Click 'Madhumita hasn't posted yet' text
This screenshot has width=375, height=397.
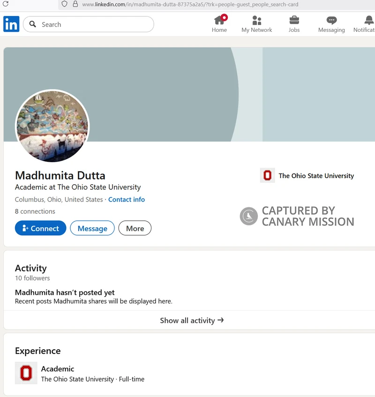point(65,292)
